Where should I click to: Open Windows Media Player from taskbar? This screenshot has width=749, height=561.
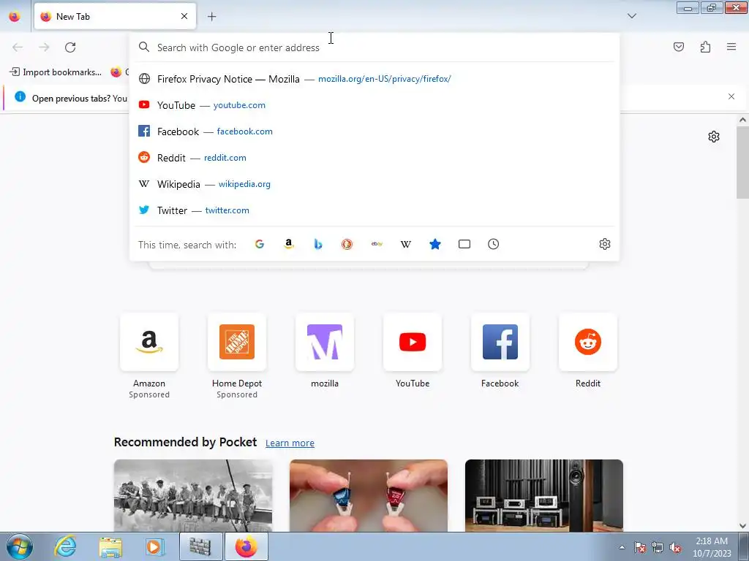(x=154, y=546)
